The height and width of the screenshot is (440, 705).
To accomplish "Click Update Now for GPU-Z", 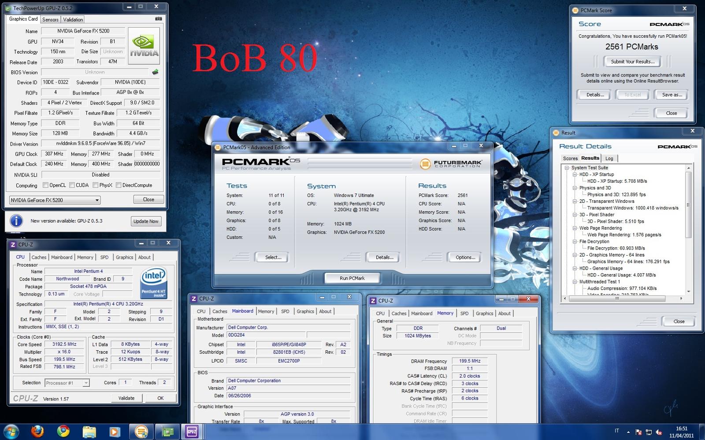I will 146,221.
